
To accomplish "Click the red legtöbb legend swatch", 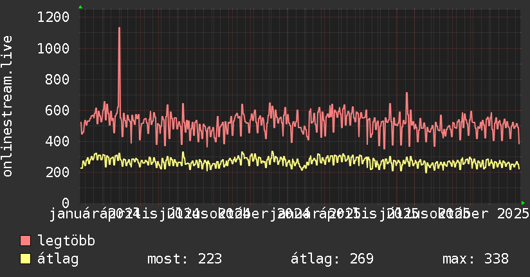I will [x=25, y=241].
